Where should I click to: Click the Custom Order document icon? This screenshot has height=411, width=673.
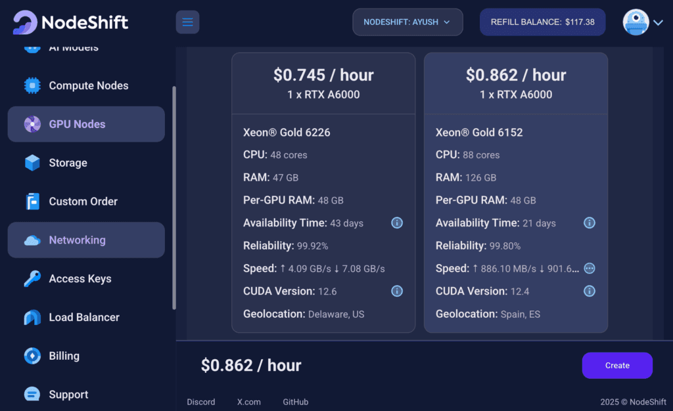click(x=32, y=202)
